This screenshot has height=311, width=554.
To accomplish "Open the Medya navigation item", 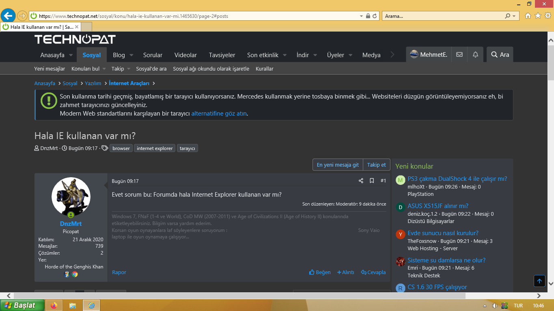I will tap(371, 55).
